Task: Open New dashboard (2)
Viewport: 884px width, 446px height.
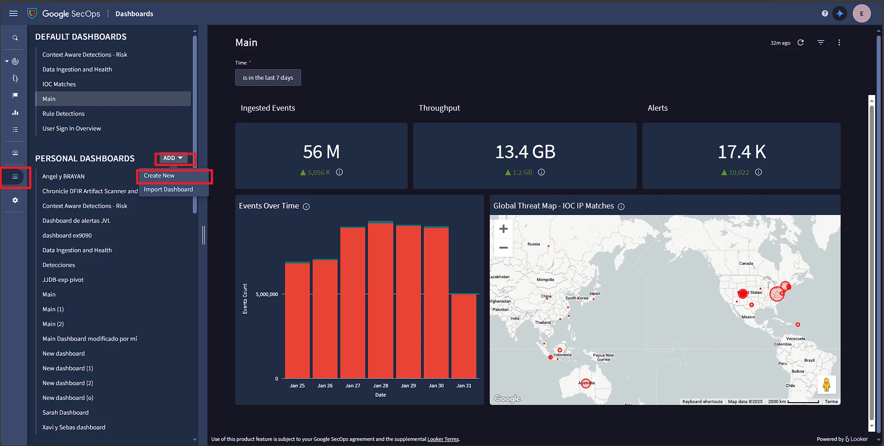Action: 68,383
